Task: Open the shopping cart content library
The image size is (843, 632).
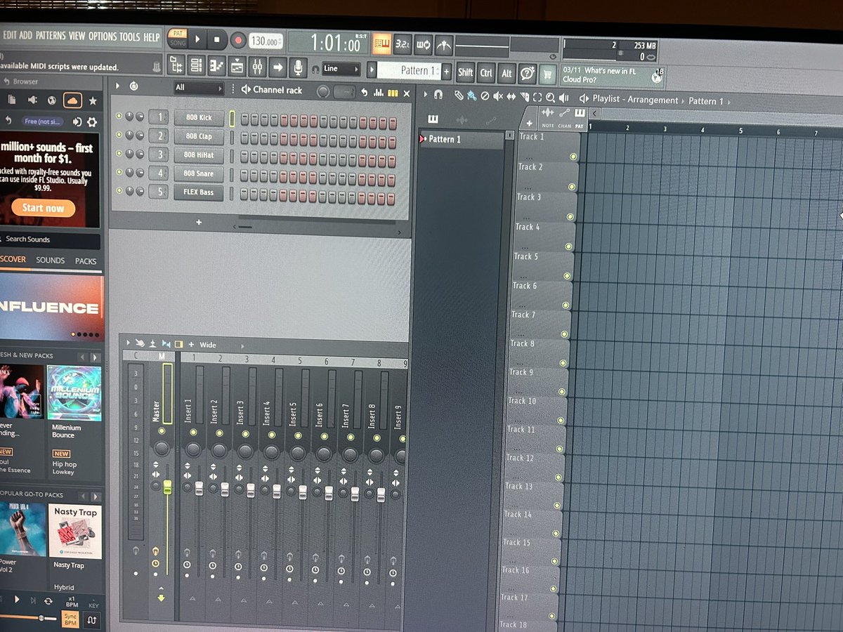Action: (x=548, y=73)
